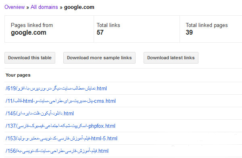Click the Total linked pages label
Viewport: 242px width, 158px height.
[x=207, y=25]
